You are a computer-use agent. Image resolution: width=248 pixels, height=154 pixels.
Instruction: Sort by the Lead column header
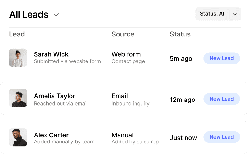pos(17,34)
